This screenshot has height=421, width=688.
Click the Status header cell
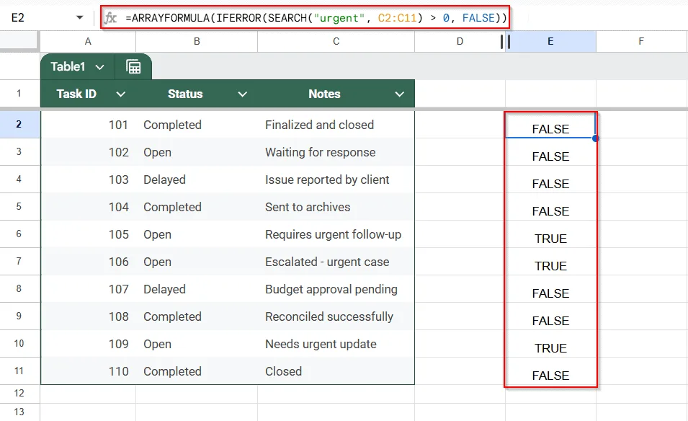tap(197, 94)
